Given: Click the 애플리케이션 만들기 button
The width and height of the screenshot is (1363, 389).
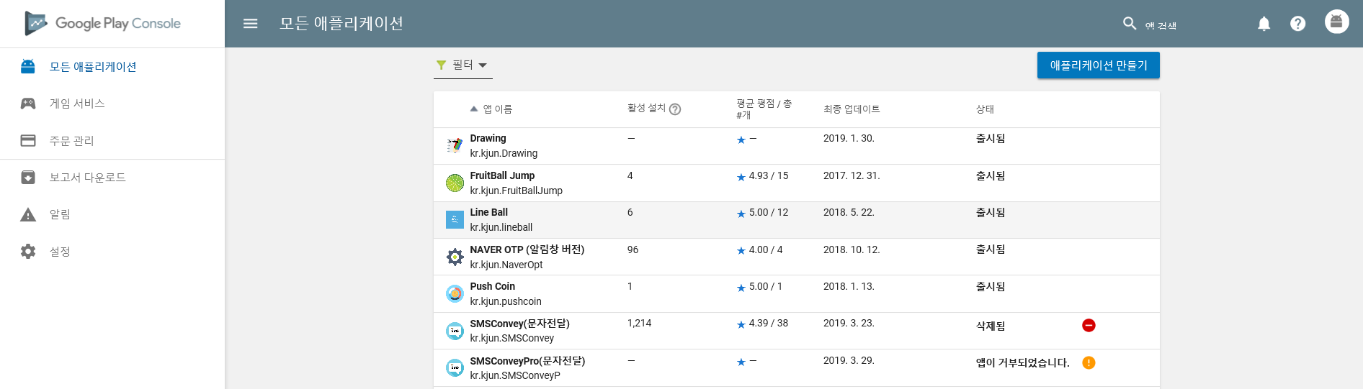Looking at the screenshot, I should click(x=1098, y=65).
